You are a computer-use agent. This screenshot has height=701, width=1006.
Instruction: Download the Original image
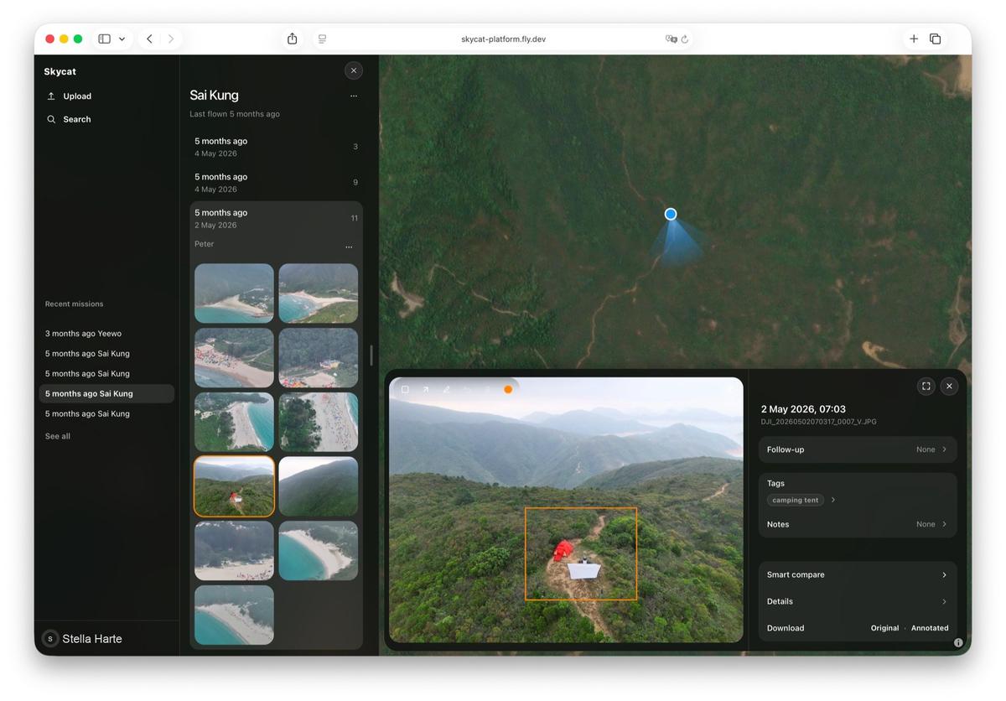point(884,628)
